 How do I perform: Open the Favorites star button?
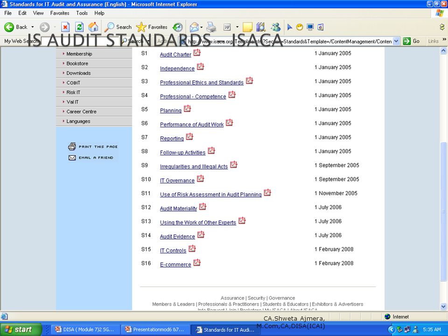coord(152,27)
